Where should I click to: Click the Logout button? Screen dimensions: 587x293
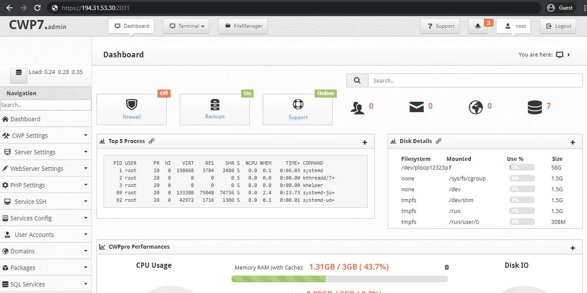point(558,26)
